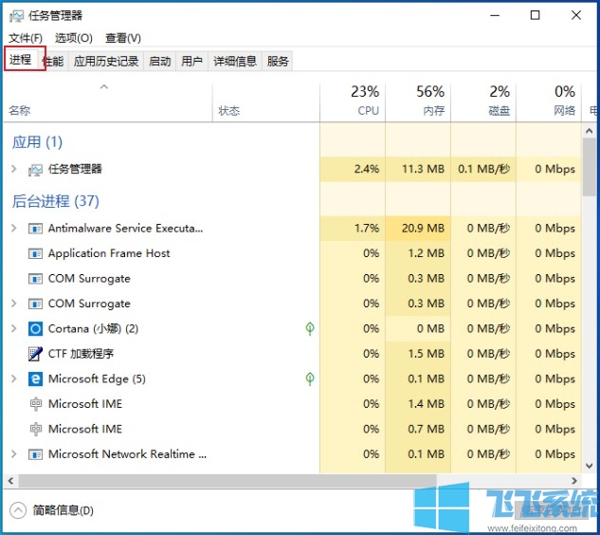Click the Microsoft Network Realtime icon

tap(35, 454)
